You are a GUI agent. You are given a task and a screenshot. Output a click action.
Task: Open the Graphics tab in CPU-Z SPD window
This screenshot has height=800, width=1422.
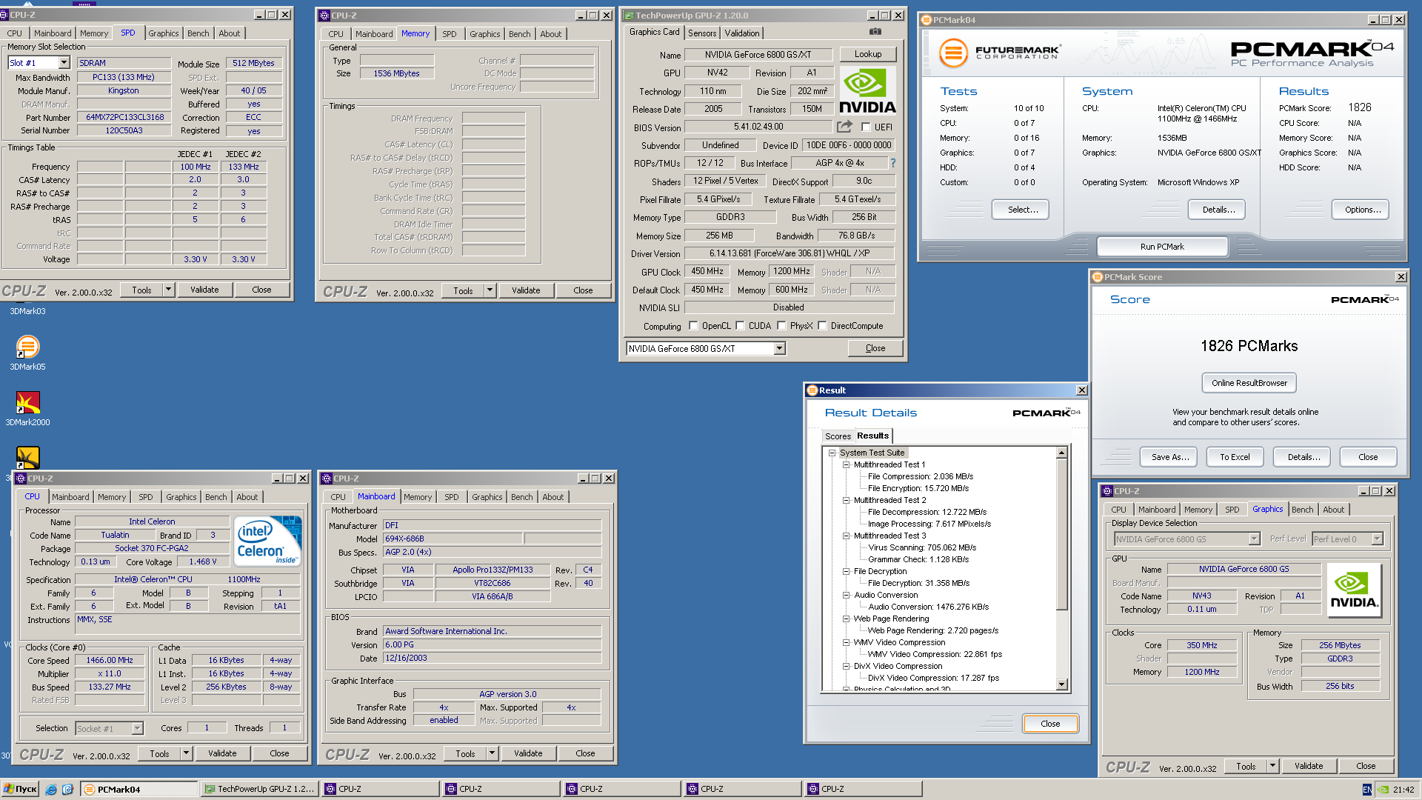pos(163,33)
